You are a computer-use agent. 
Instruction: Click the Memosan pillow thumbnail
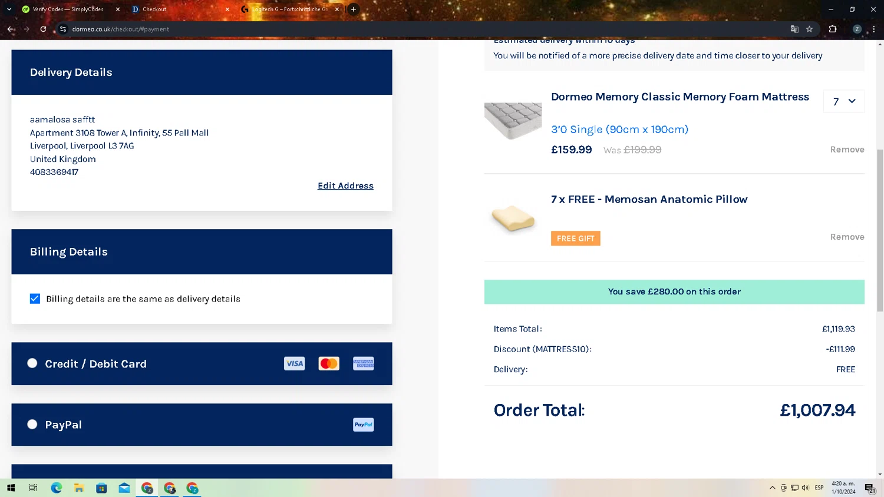513,218
